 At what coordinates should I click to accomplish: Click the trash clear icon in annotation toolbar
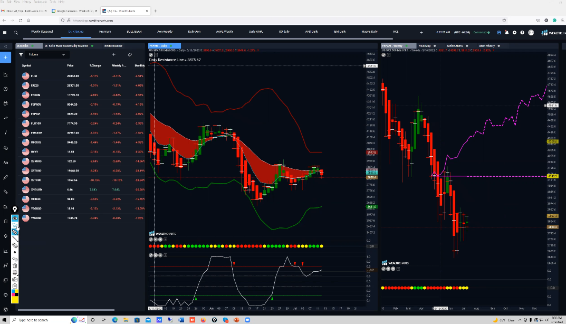(15, 266)
